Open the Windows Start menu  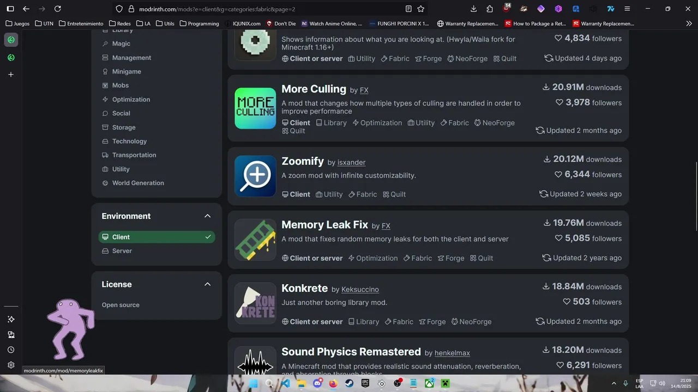click(x=254, y=383)
